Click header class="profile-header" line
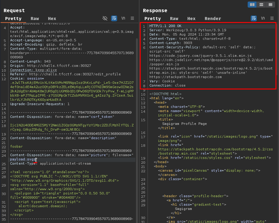 click(x=195, y=196)
